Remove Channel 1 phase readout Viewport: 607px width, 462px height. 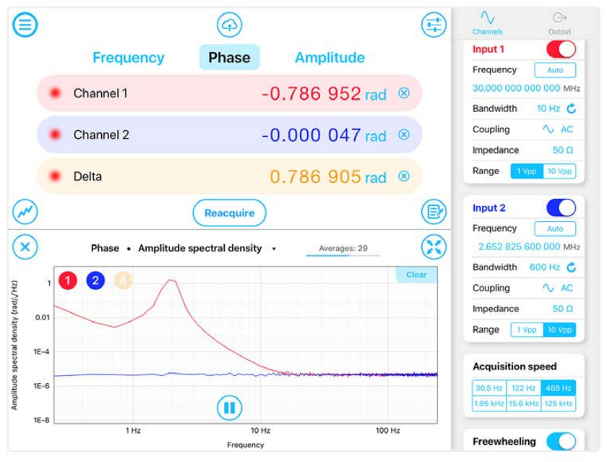pos(404,93)
